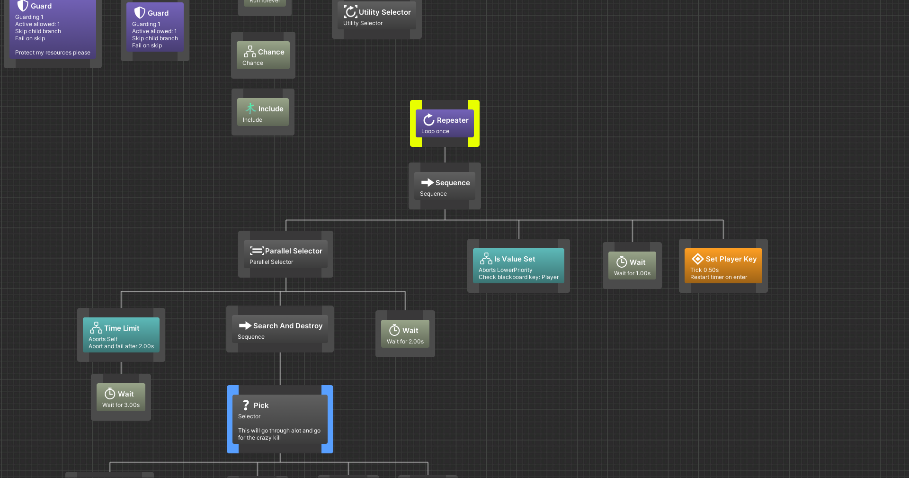
Task: Click the question mark icon on the Pick node
Action: click(246, 406)
